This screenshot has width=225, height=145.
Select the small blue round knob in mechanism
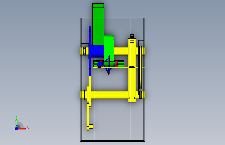[x=100, y=64]
